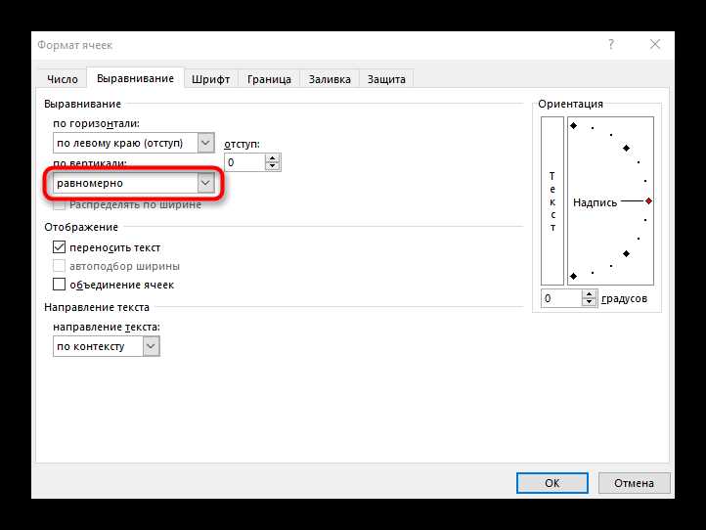Click the 'направление текста:' label
The height and width of the screenshot is (530, 706).
tap(107, 327)
